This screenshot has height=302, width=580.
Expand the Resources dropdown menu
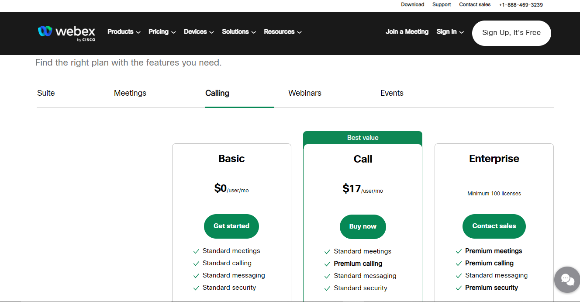[283, 32]
